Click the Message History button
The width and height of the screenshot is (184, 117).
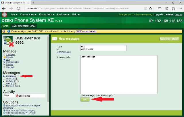pos(169,39)
